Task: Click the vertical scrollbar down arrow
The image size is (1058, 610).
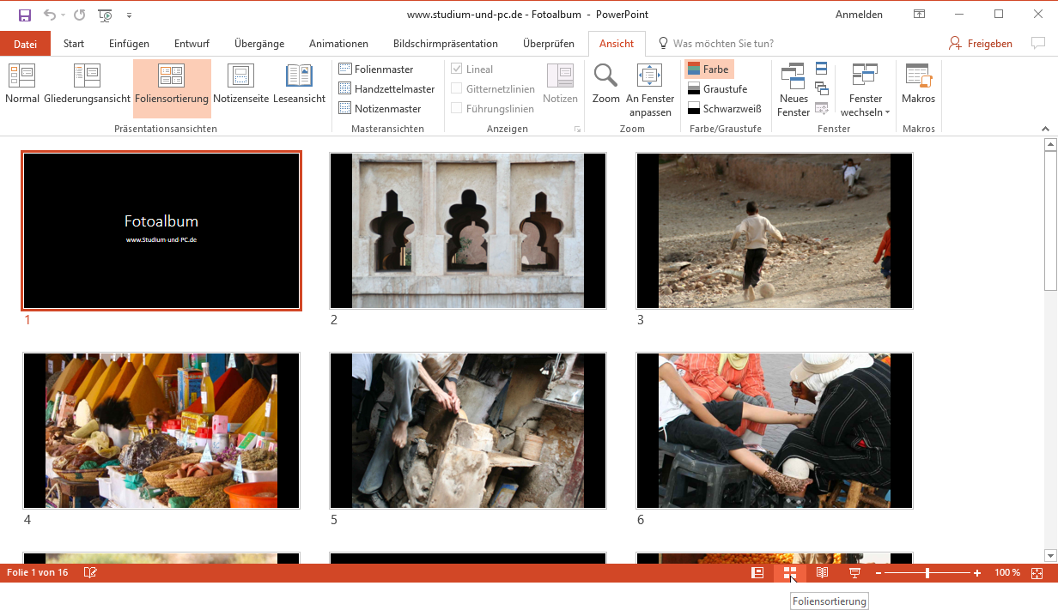Action: pyautogui.click(x=1049, y=556)
